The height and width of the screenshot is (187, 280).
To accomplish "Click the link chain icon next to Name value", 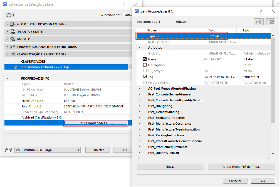I will tap(206, 59).
